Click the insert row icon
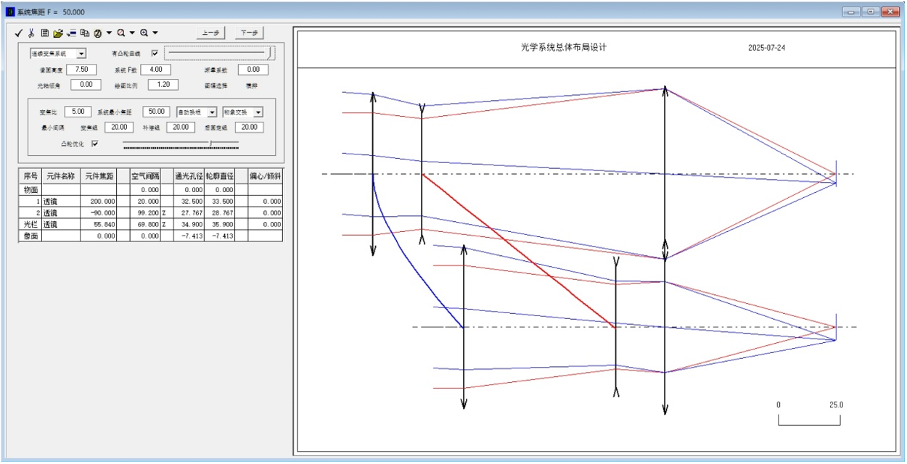This screenshot has height=464, width=907. [71, 33]
